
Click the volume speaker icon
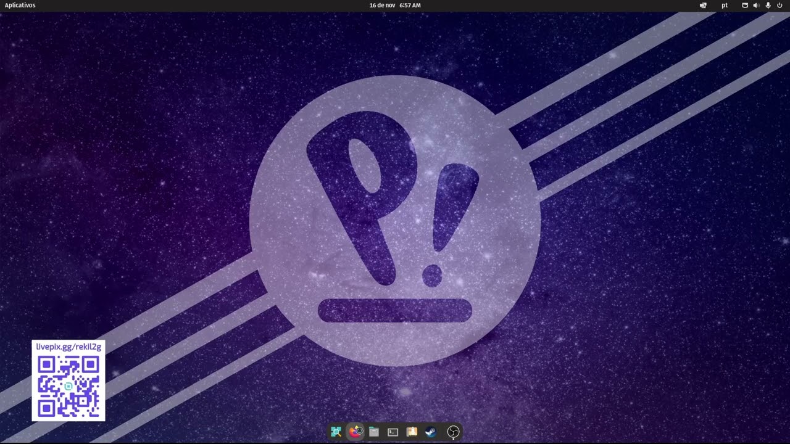(756, 5)
